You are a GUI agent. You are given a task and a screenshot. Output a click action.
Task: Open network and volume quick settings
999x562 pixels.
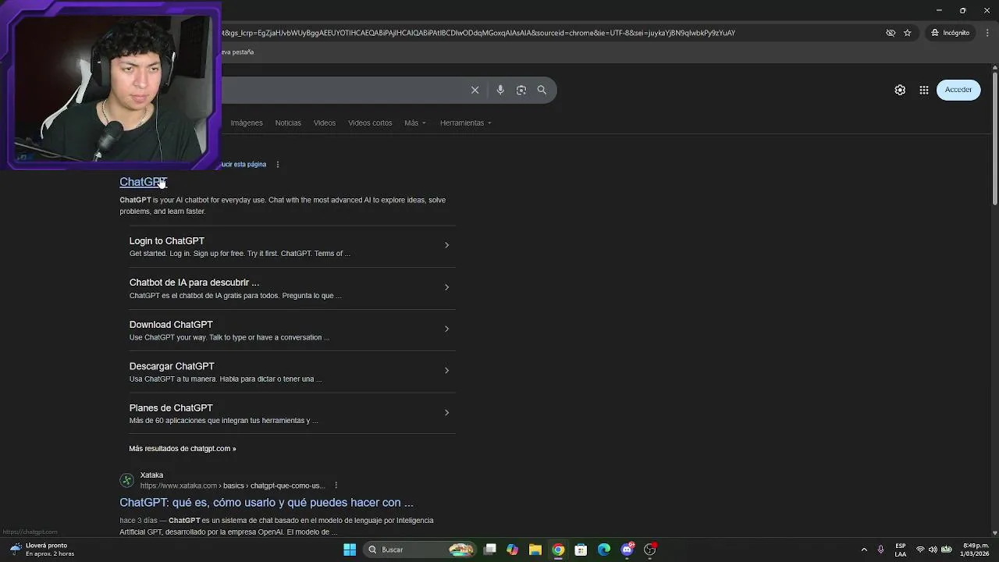(933, 550)
